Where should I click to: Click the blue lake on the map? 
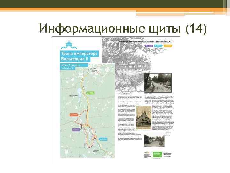[79, 95]
